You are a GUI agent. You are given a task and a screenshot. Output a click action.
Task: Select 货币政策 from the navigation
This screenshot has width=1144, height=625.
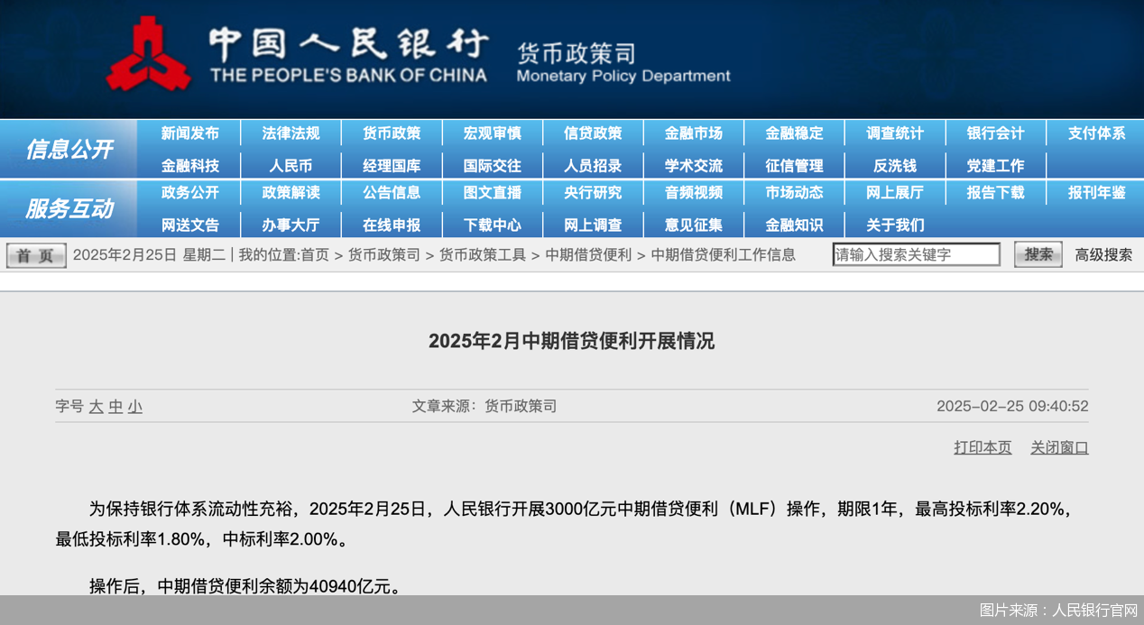[392, 133]
